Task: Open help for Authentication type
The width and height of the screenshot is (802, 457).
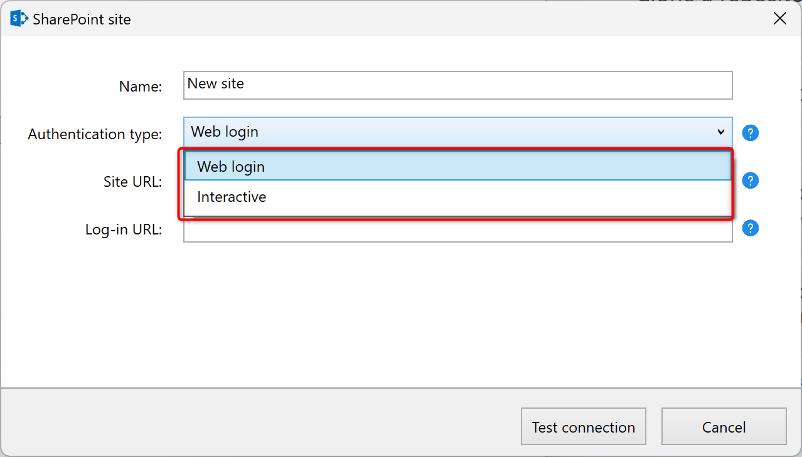Action: tap(751, 133)
